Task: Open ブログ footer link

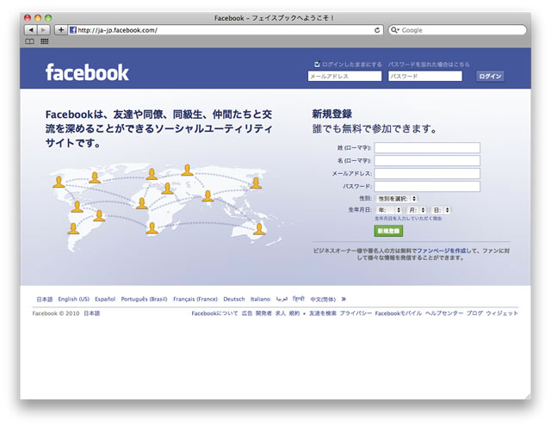Action: (474, 313)
